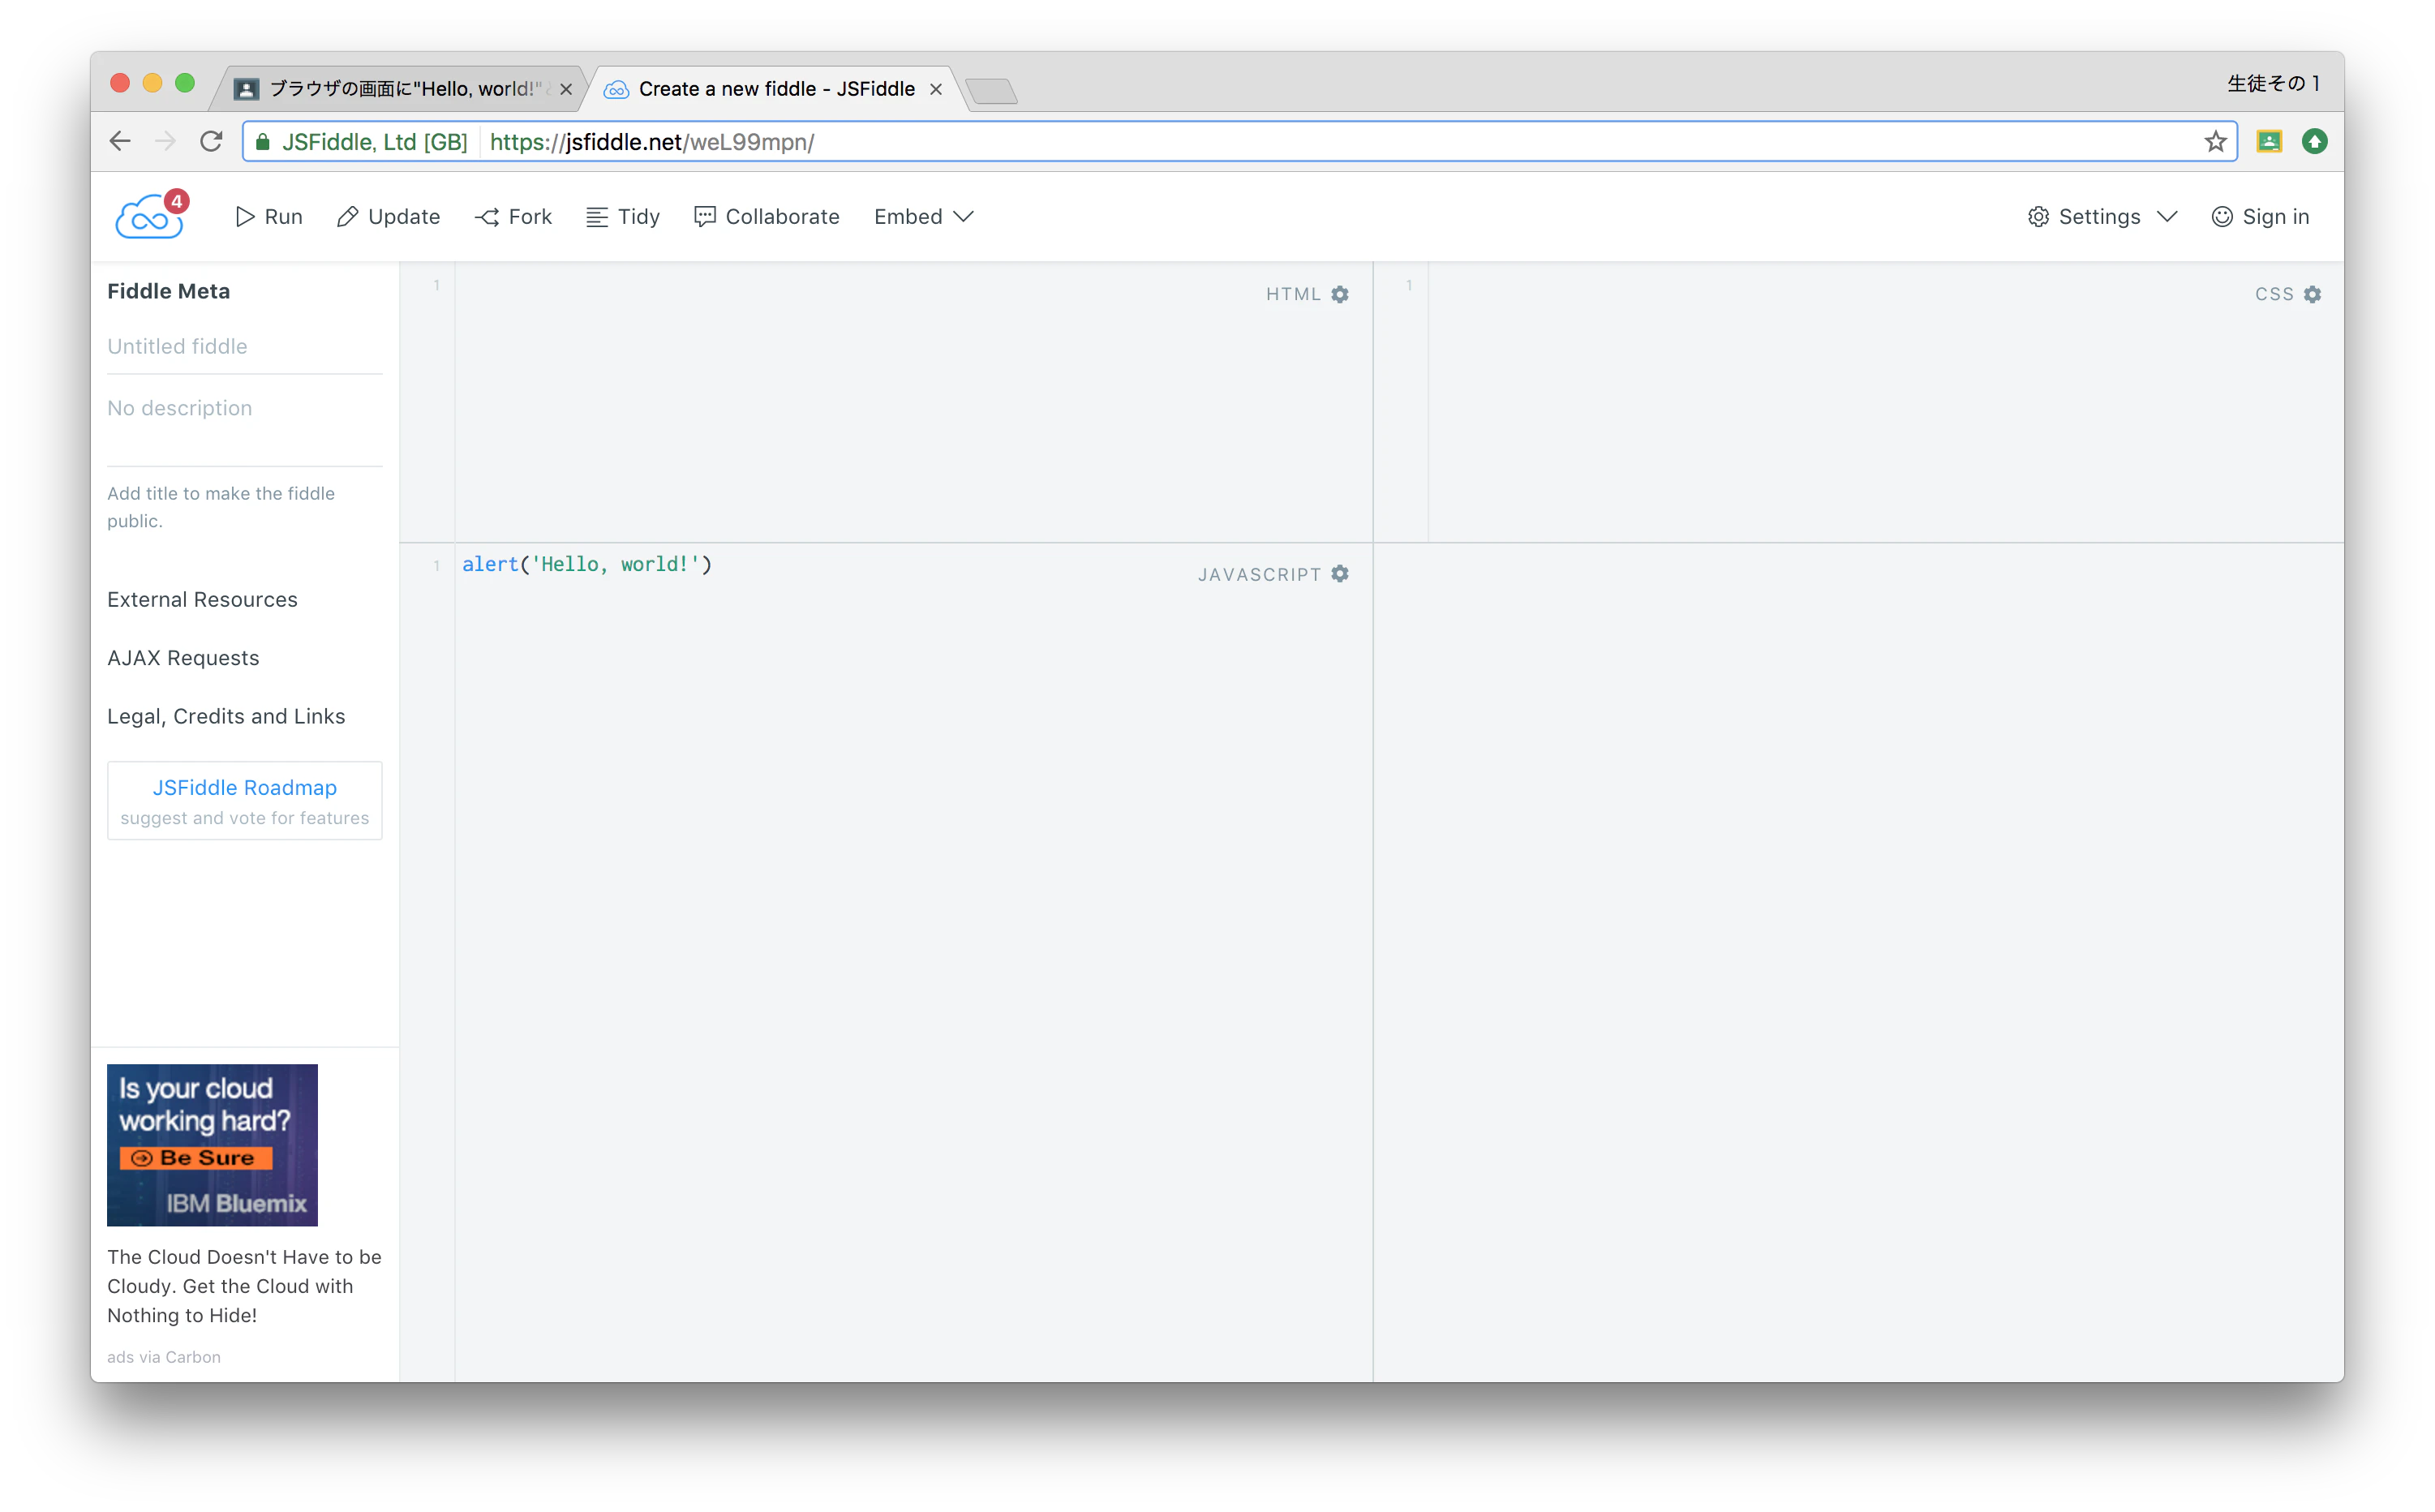
Task: Click the secure padlock icon
Action: click(262, 142)
